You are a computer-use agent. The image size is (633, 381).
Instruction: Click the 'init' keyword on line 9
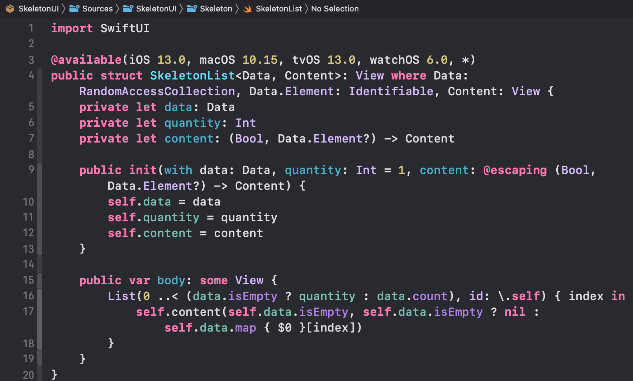[x=143, y=170]
